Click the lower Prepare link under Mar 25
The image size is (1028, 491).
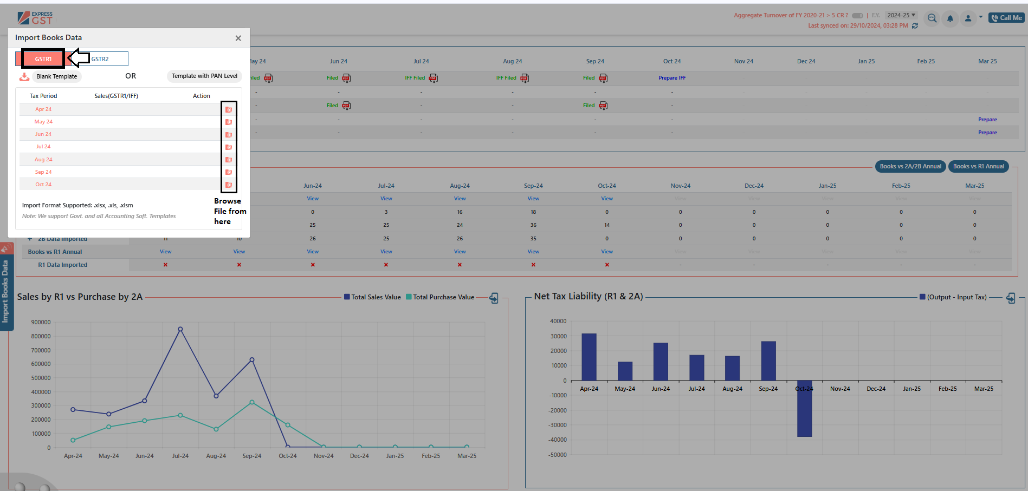(987, 133)
